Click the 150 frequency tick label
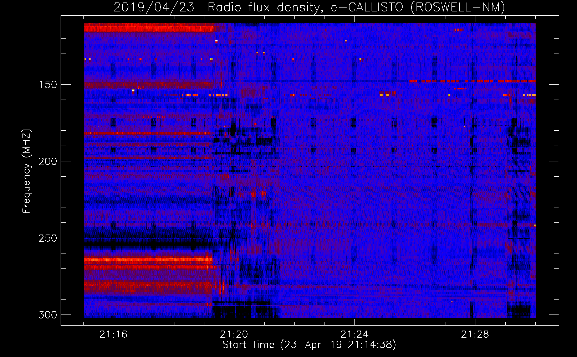 click(x=48, y=85)
